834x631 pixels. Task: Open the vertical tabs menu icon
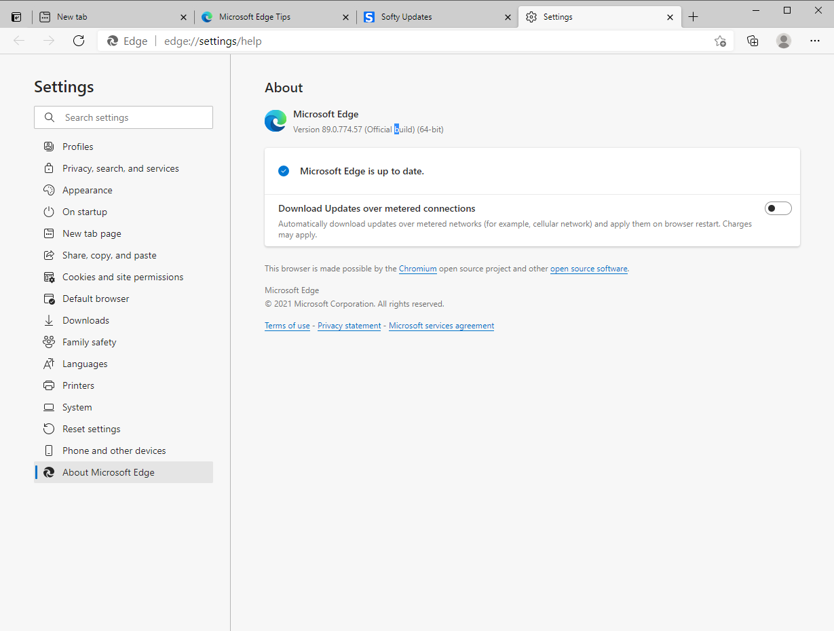click(x=16, y=17)
